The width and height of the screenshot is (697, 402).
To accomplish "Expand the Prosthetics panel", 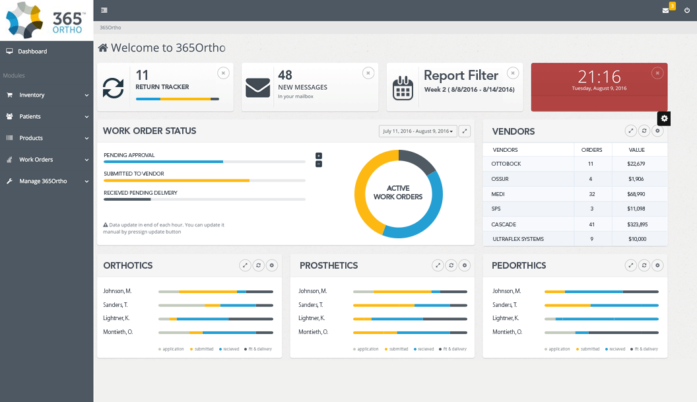I will tap(438, 265).
